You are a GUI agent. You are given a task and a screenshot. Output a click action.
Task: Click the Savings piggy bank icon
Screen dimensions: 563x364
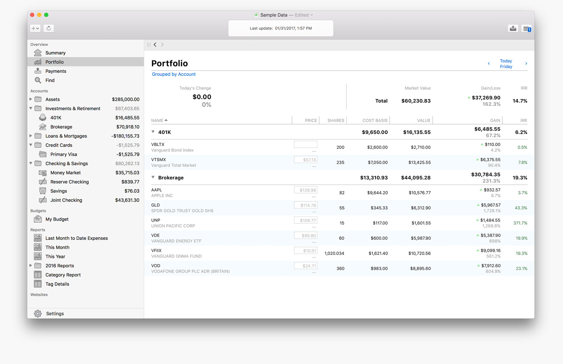(42, 191)
